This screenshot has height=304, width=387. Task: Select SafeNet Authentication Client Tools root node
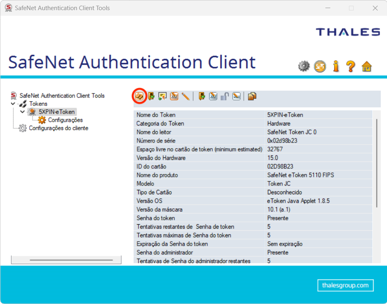pyautogui.click(x=62, y=96)
